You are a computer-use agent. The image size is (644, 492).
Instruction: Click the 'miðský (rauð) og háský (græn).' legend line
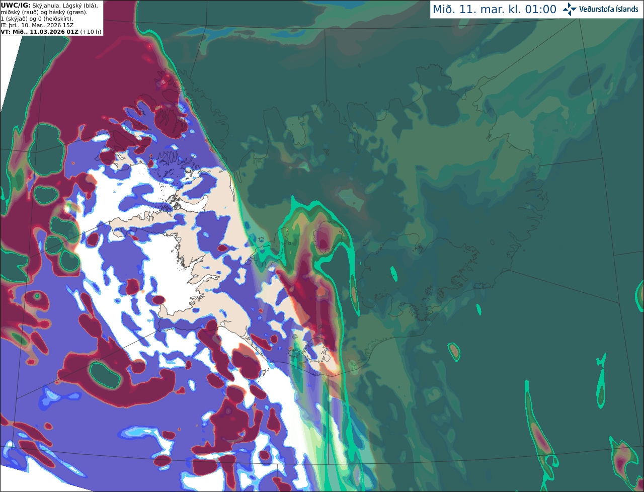click(x=44, y=12)
